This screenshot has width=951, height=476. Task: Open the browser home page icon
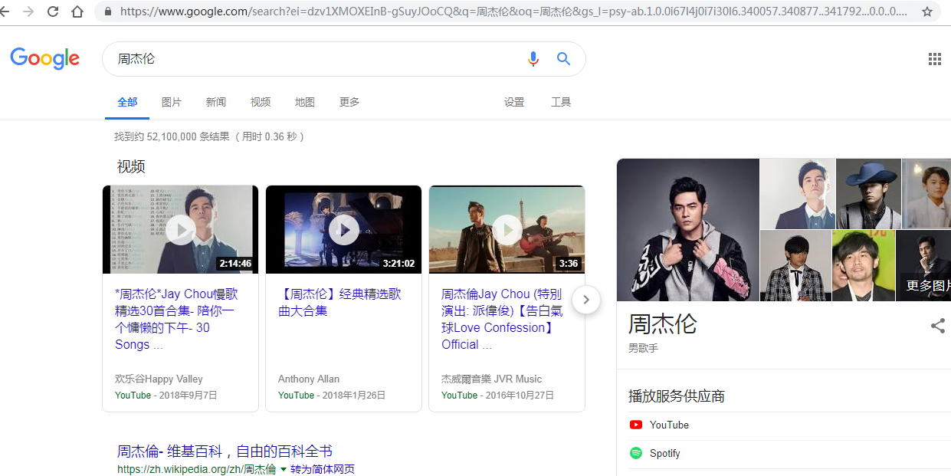[x=77, y=11]
